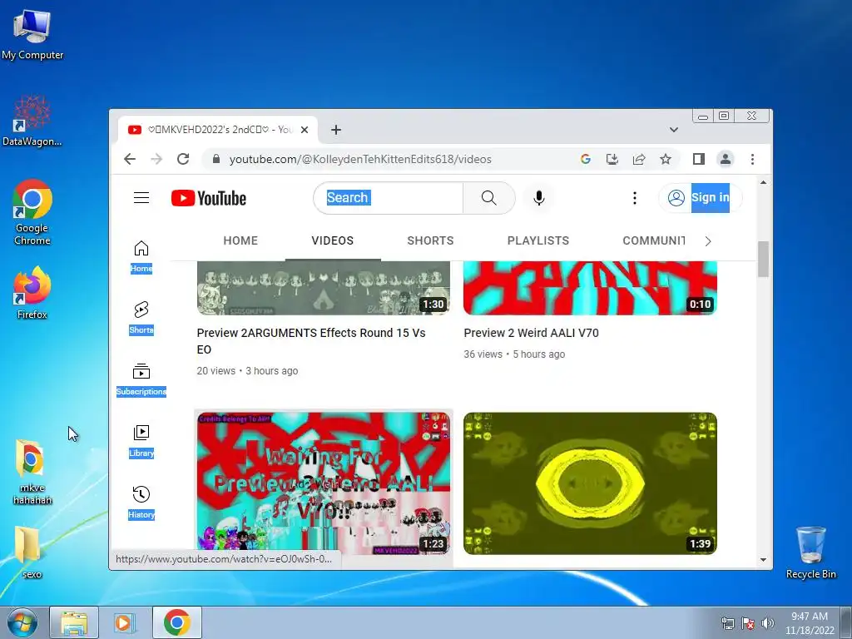Switch to the HOME channel tab

click(x=240, y=240)
